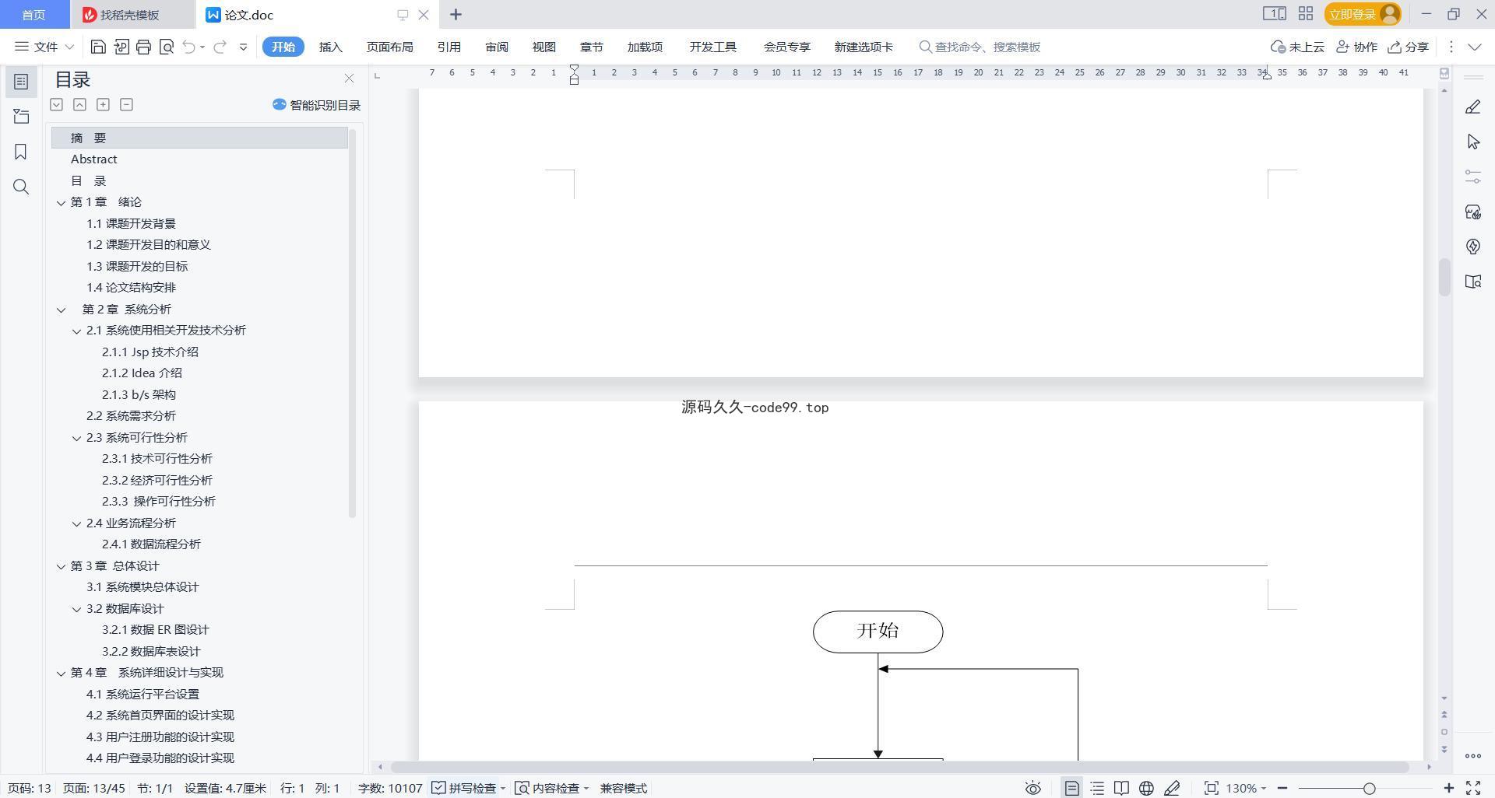Open a new tab with plus button

click(456, 14)
